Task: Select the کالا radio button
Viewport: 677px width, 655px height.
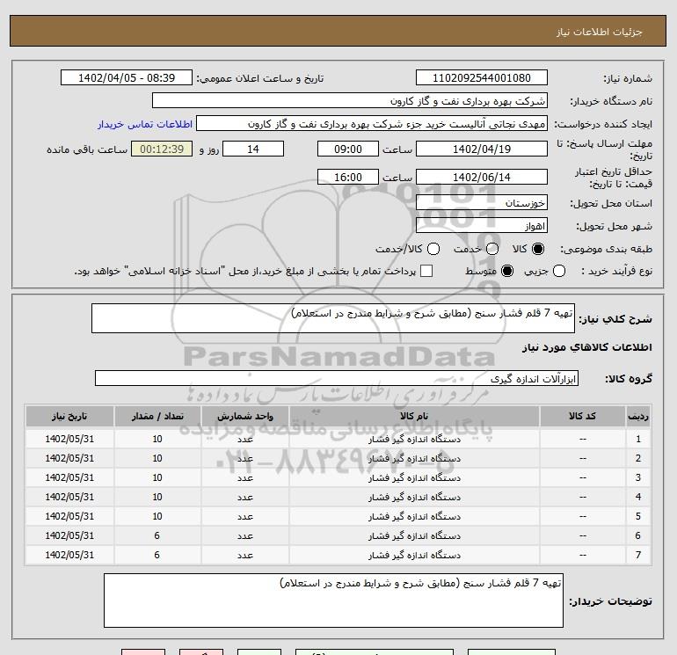Action: tap(538, 249)
